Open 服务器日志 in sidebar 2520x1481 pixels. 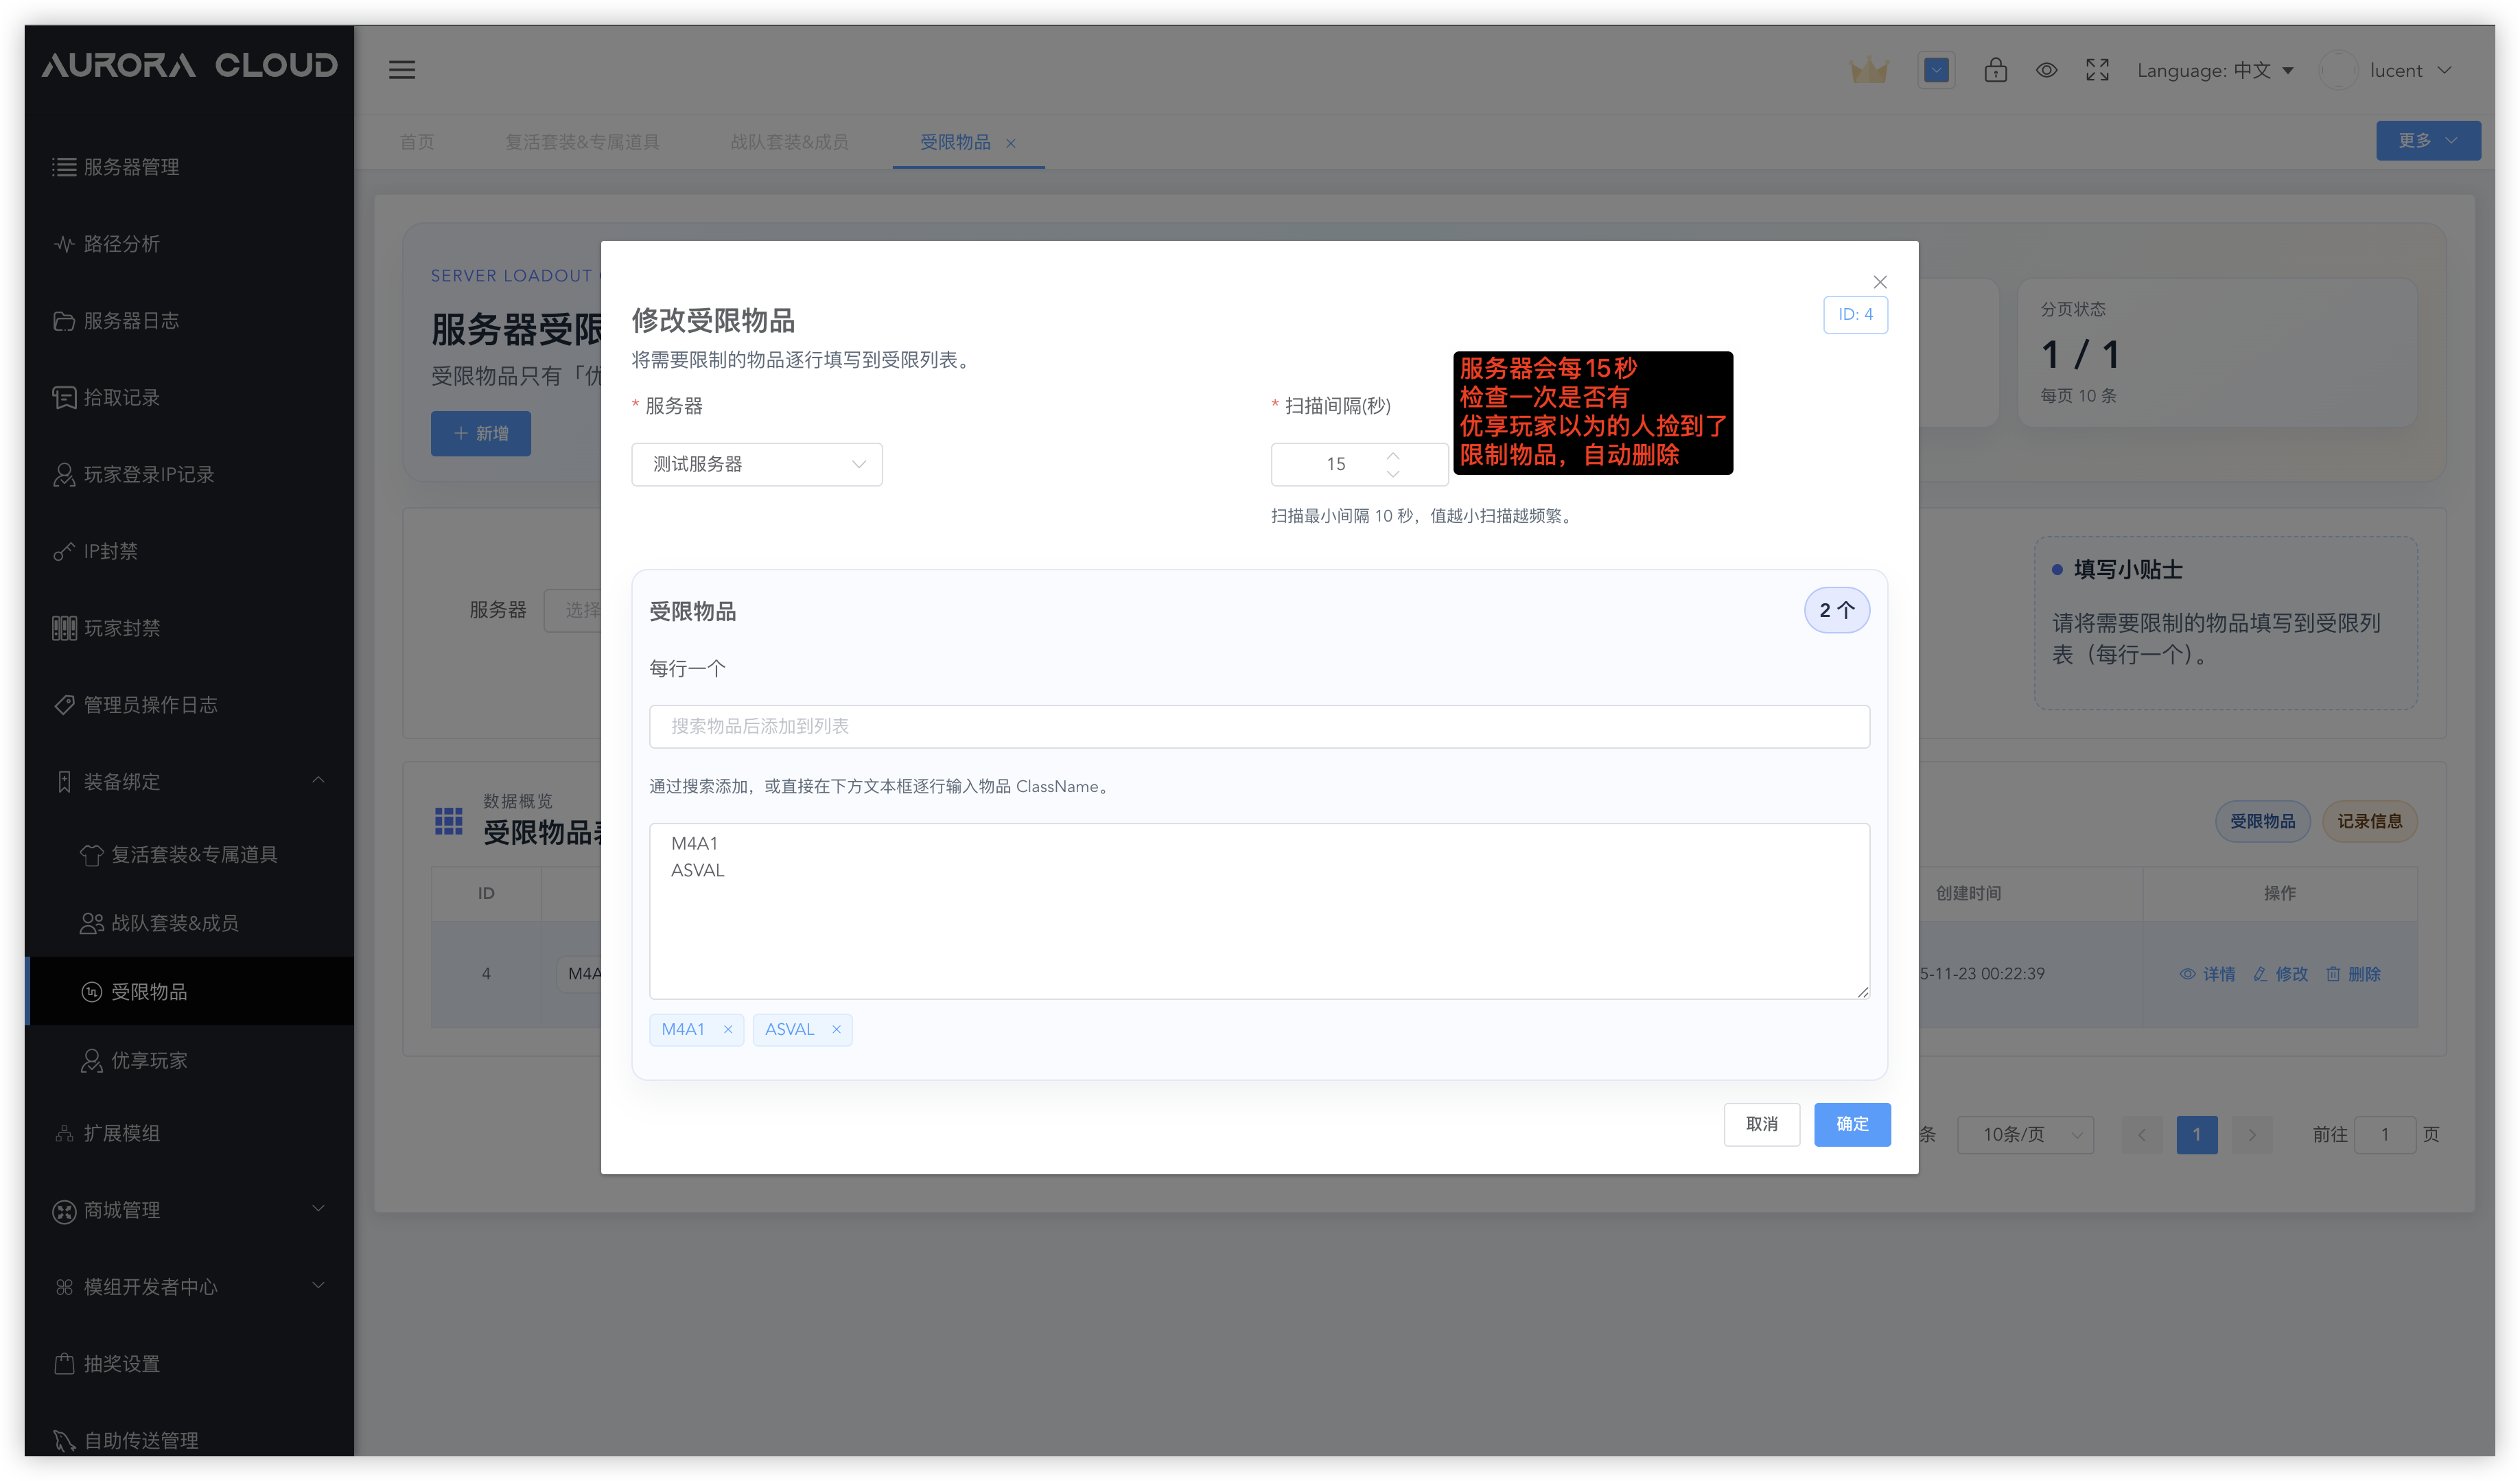pos(131,321)
